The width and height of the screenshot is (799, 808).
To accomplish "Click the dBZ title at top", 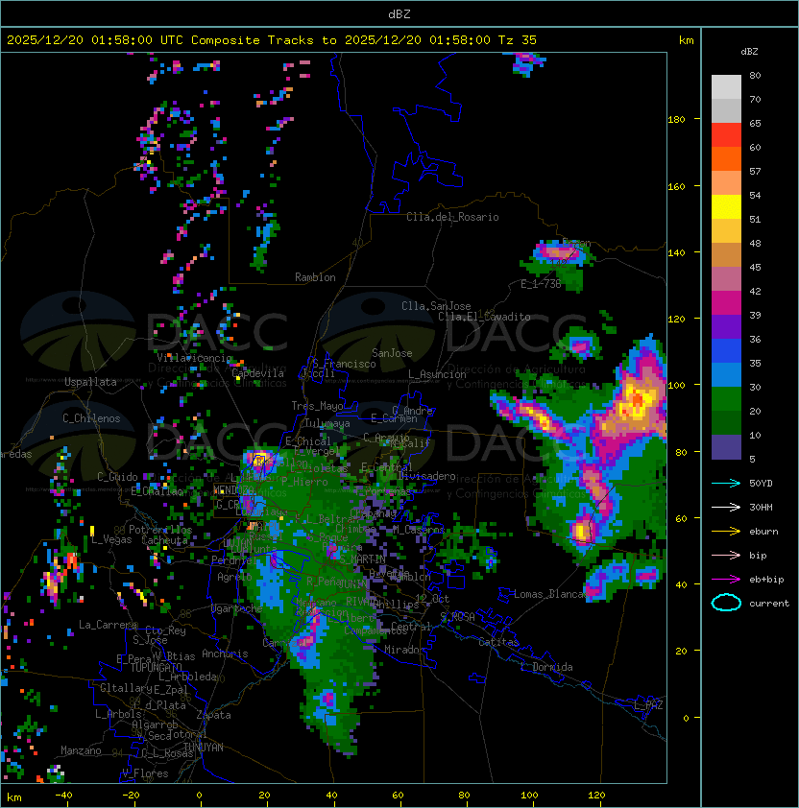I will (399, 14).
